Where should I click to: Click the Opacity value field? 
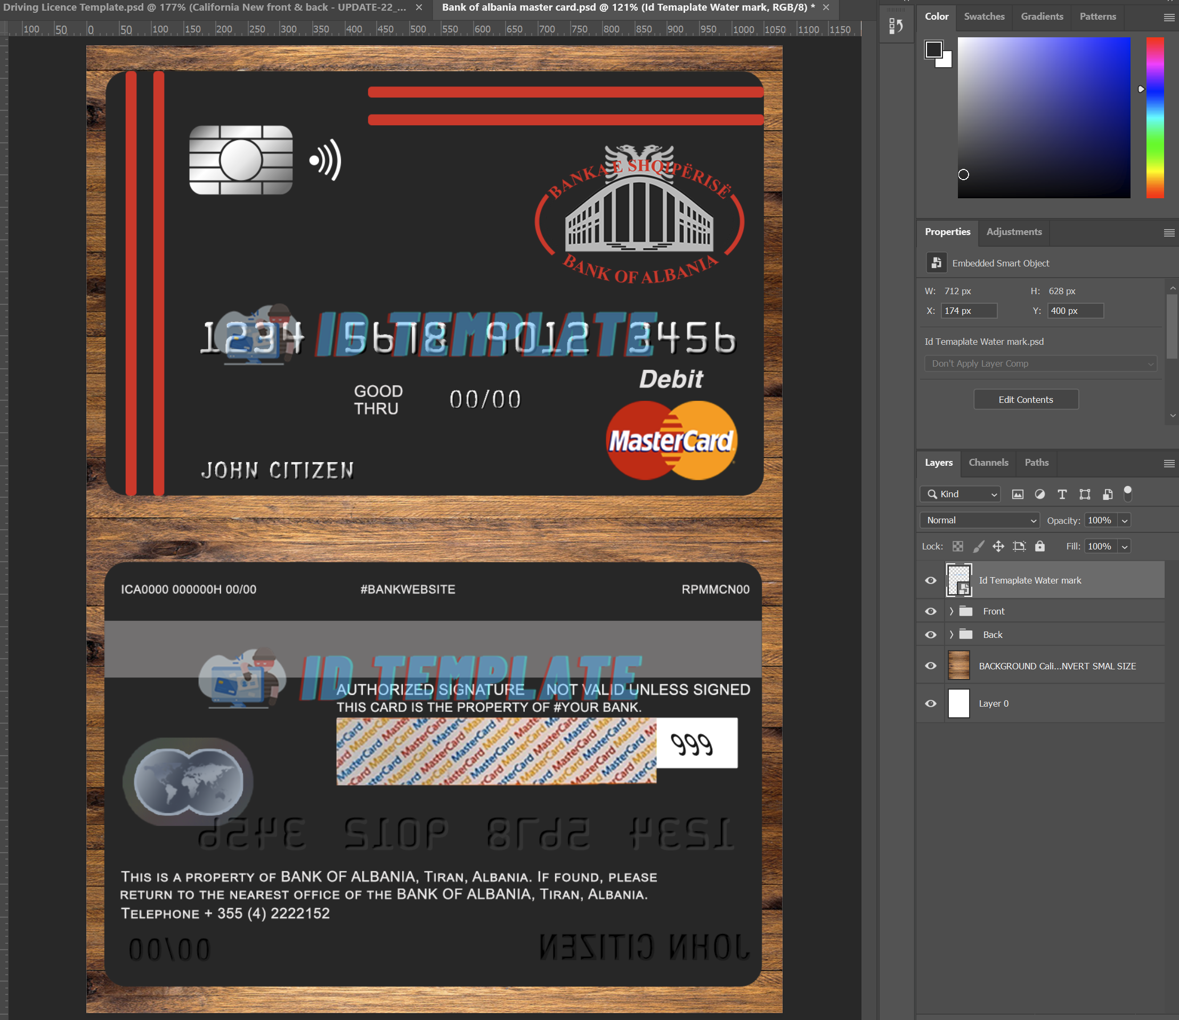[1101, 521]
